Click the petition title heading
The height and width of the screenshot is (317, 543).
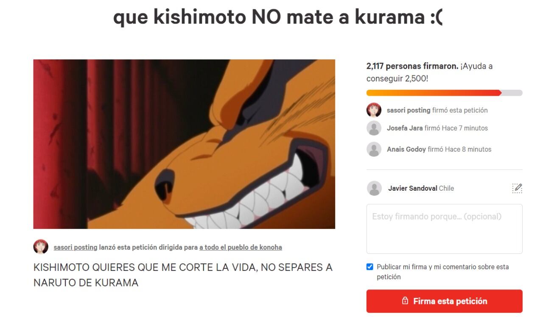278,17
